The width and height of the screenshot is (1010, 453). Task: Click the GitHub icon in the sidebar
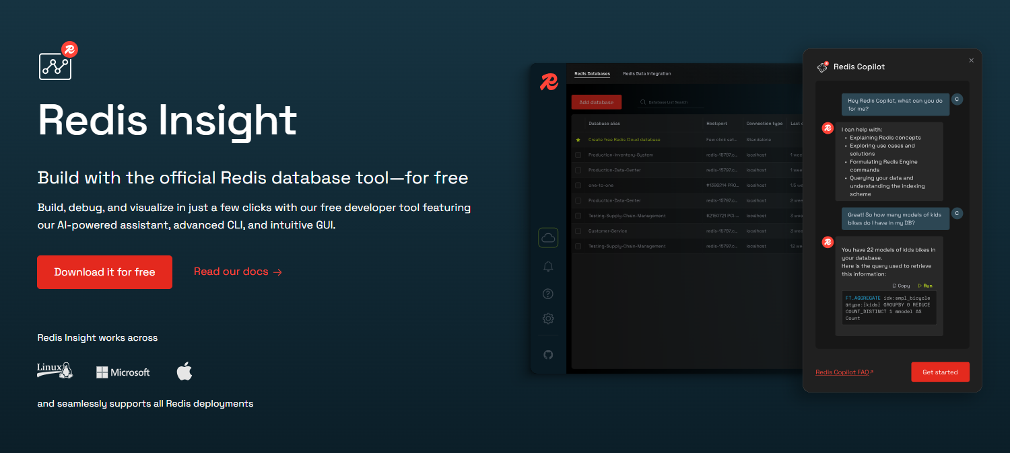548,354
